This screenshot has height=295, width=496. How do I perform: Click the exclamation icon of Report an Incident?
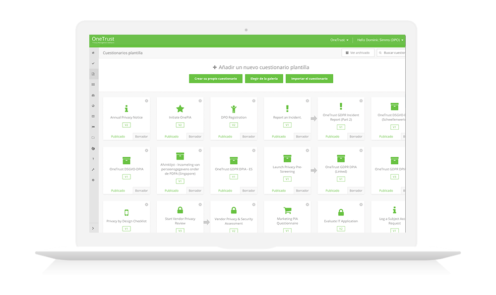pos(287,108)
